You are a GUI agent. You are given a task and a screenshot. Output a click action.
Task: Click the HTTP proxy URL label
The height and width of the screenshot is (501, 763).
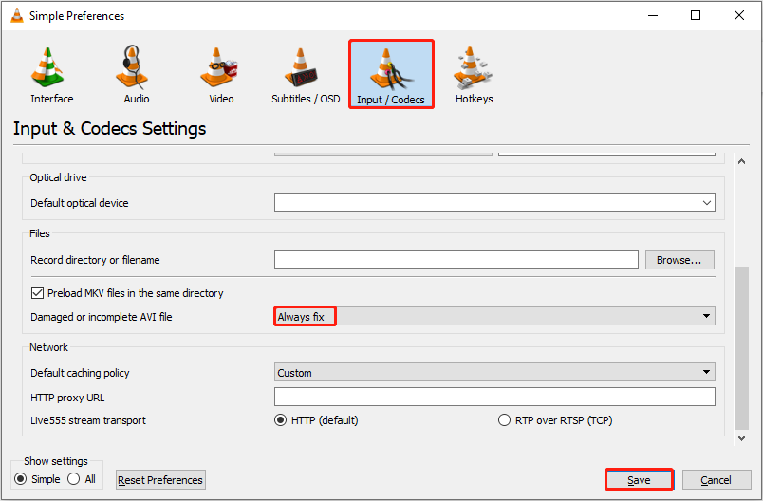tap(67, 398)
